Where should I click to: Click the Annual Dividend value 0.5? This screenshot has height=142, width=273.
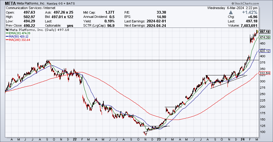click(x=112, y=17)
